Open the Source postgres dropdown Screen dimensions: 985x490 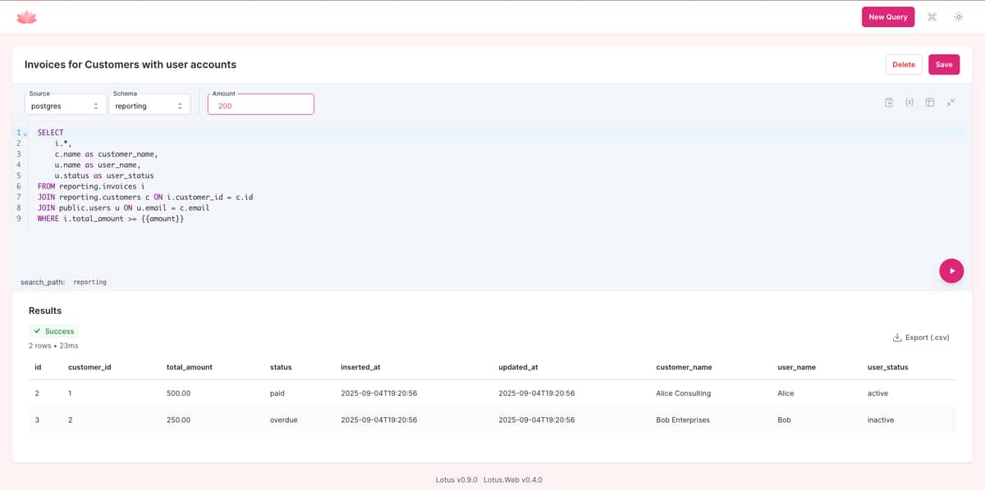point(65,106)
